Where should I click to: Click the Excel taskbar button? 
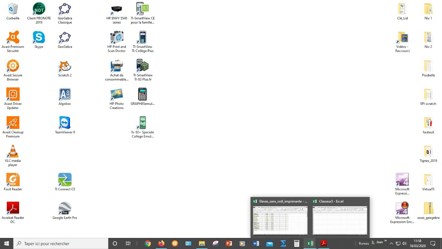tap(310, 243)
